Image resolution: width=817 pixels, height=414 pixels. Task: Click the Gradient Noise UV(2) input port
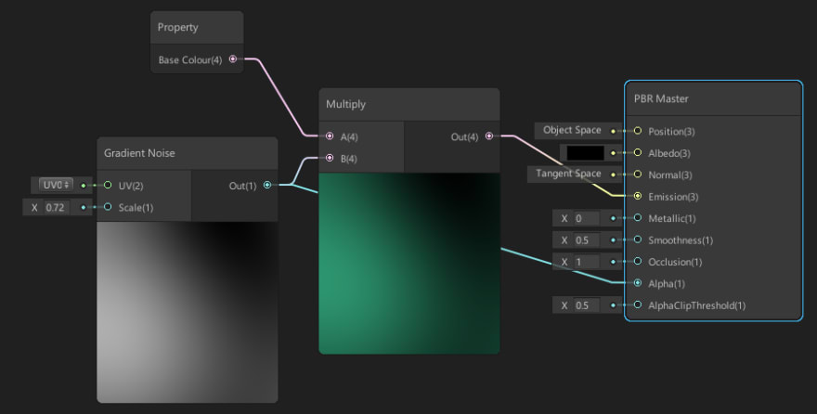[x=108, y=185]
